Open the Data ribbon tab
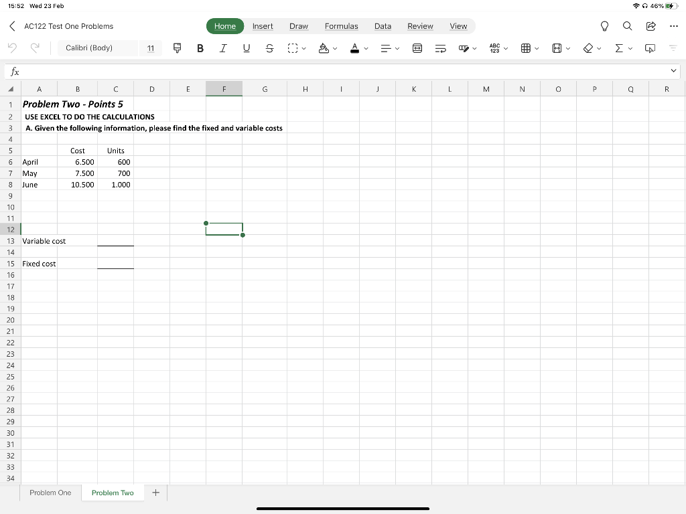The image size is (686, 514). point(383,26)
